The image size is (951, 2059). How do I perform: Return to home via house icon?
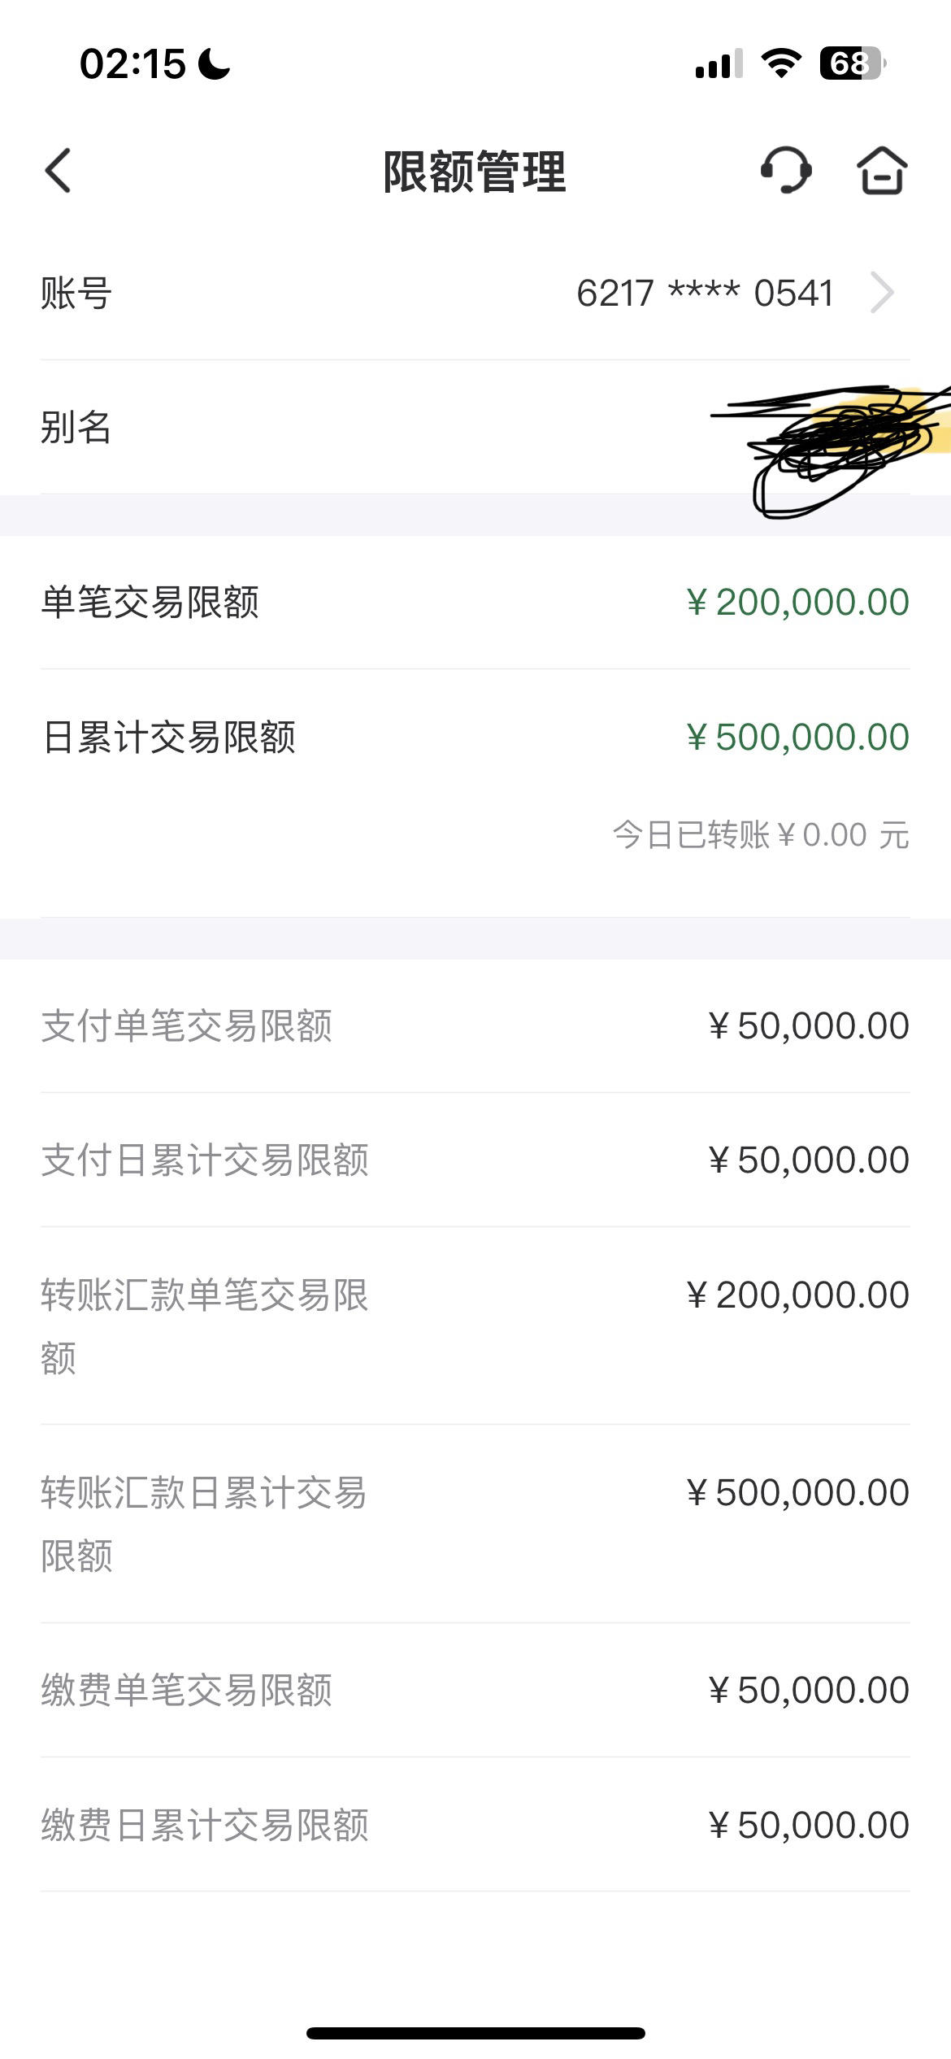pyautogui.click(x=882, y=171)
